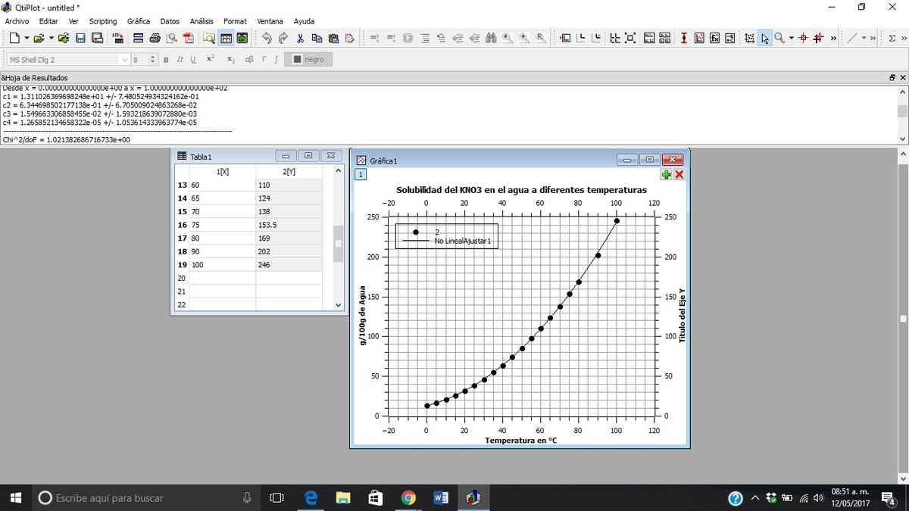The height and width of the screenshot is (511, 909).
Task: Click the Print icon in toolbar
Action: (155, 38)
